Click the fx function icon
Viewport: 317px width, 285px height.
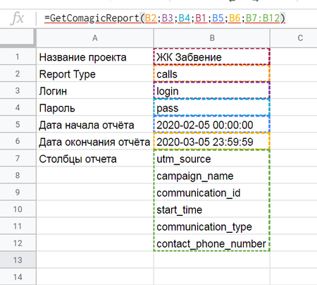pyautogui.click(x=18, y=18)
